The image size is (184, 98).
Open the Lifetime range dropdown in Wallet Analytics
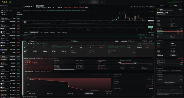39,58
